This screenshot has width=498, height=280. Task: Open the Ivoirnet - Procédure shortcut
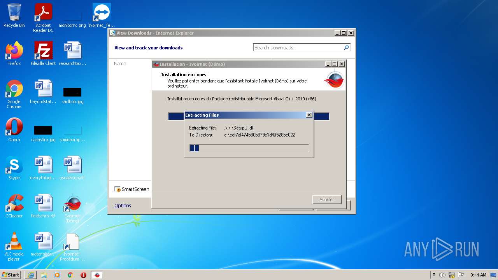click(x=72, y=247)
